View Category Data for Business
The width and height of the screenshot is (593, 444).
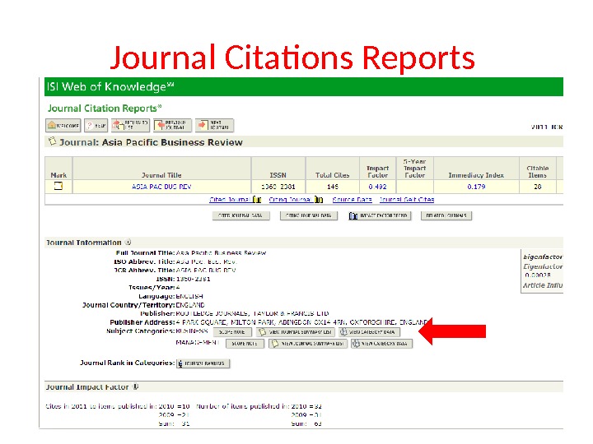point(369,332)
